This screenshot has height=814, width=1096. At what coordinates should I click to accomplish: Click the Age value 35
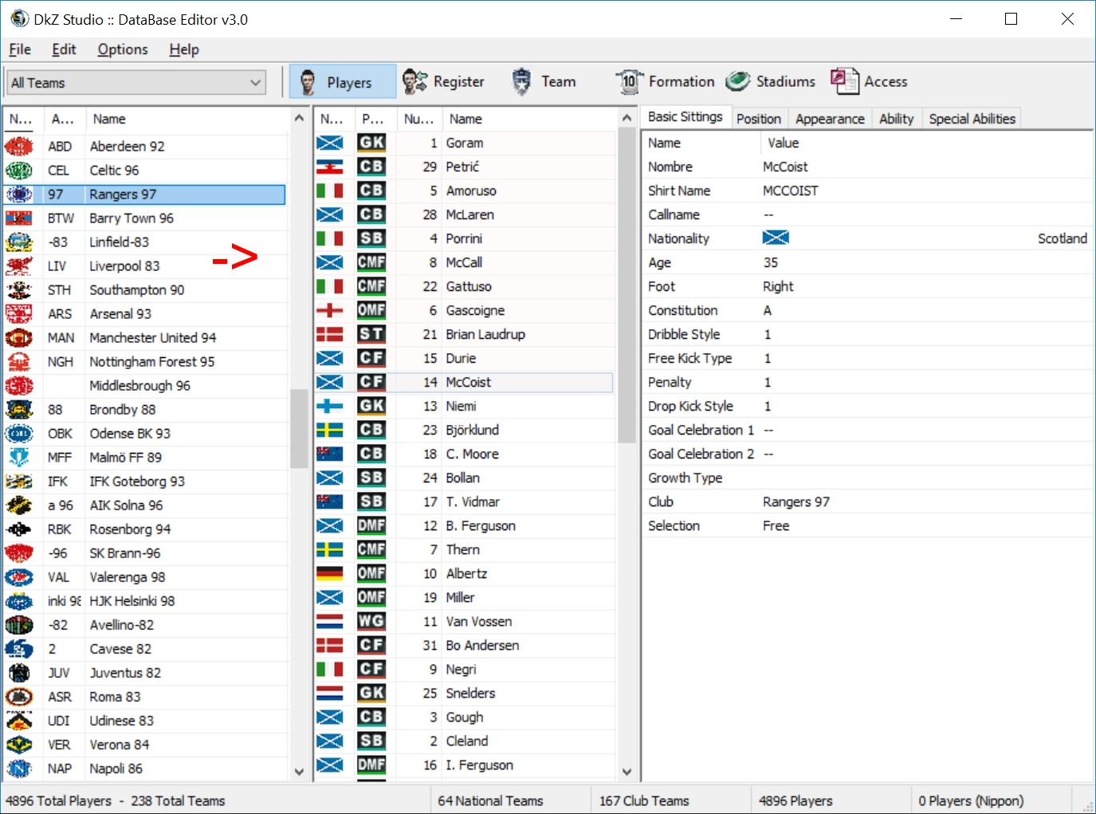[771, 262]
